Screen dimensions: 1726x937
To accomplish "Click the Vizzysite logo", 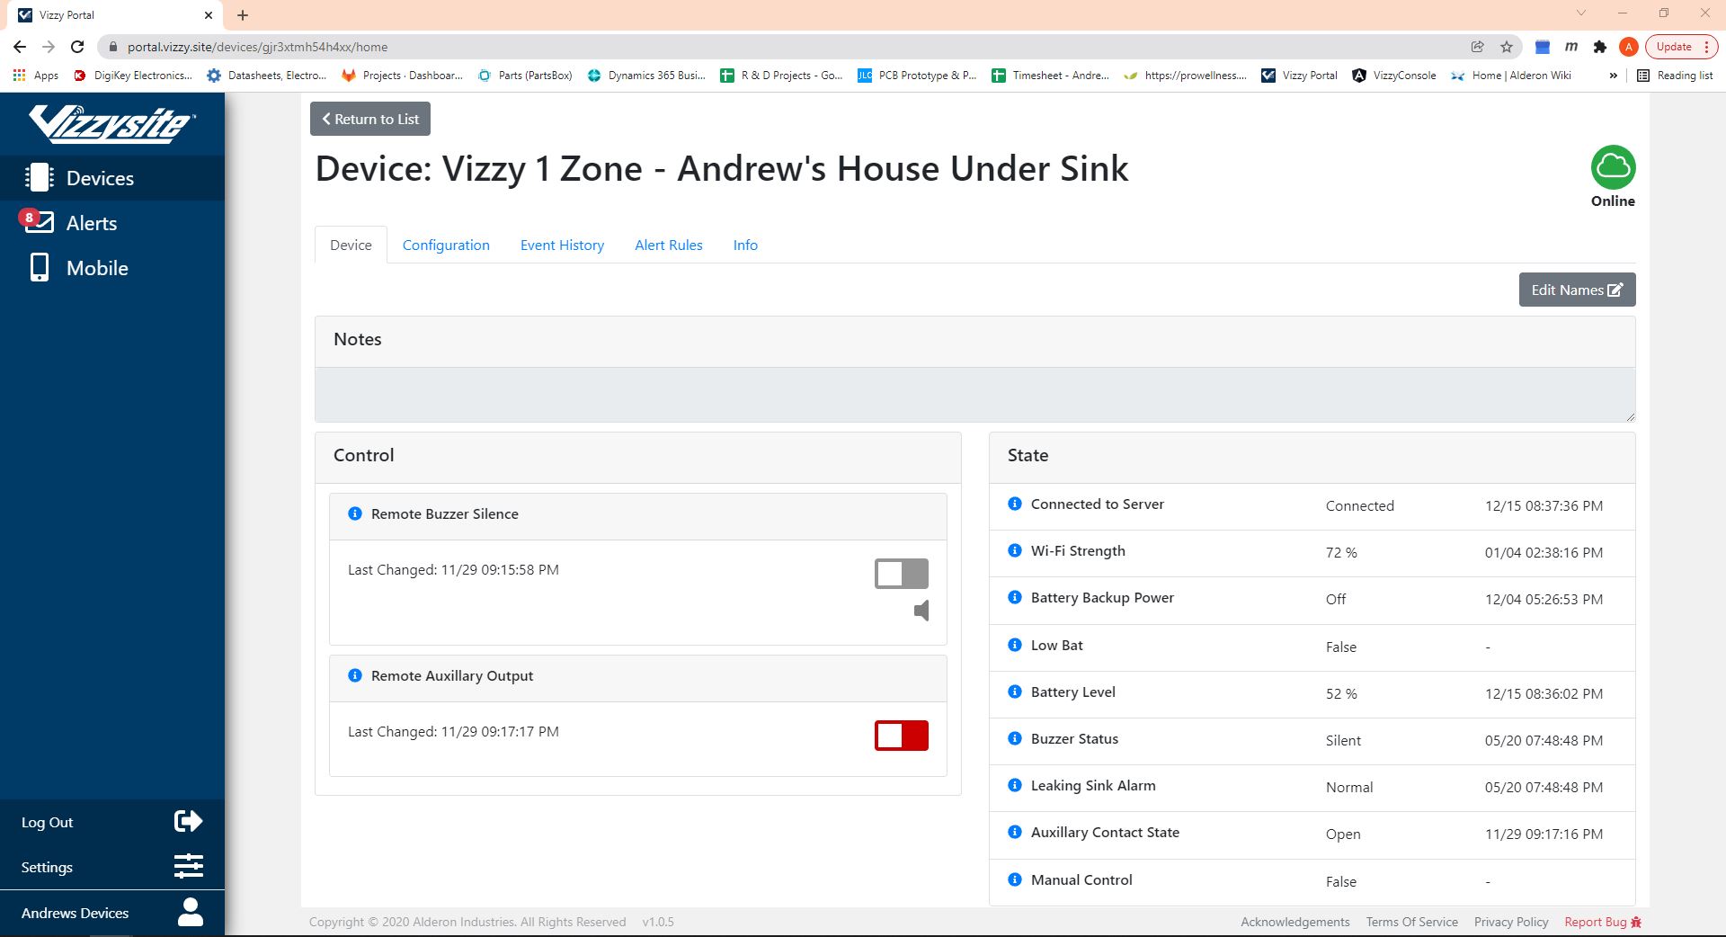I will pos(111,124).
